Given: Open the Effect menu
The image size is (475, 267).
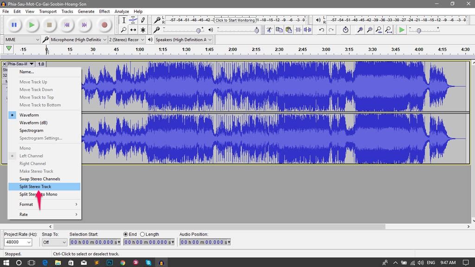Looking at the screenshot, I should click(104, 12).
